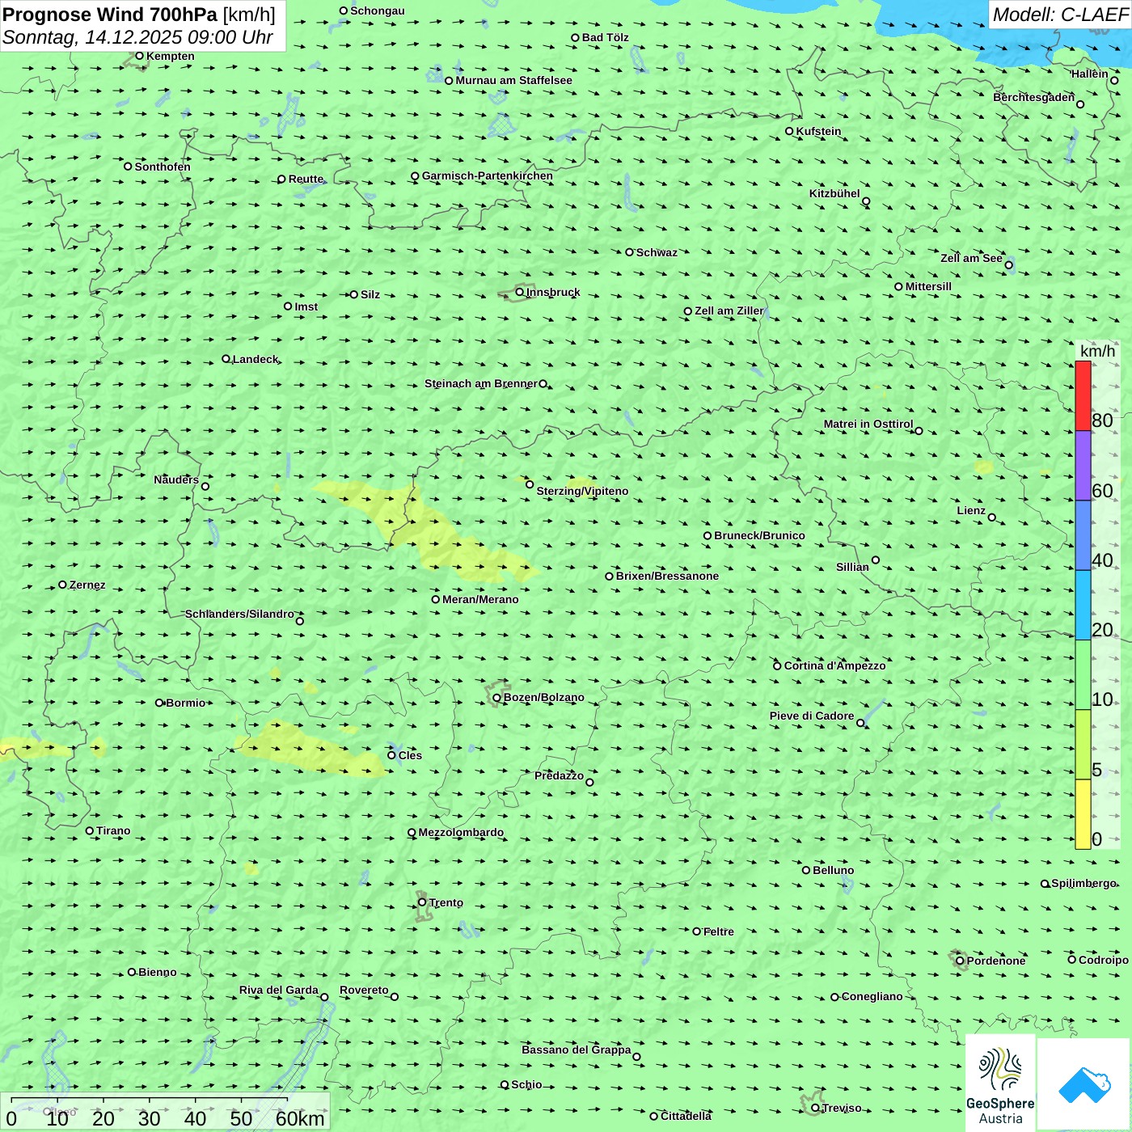Select the Mezzolombardo label
1132x1132 pixels.
pos(461,832)
